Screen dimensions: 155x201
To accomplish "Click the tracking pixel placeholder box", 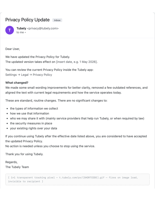I will (x=77, y=179).
